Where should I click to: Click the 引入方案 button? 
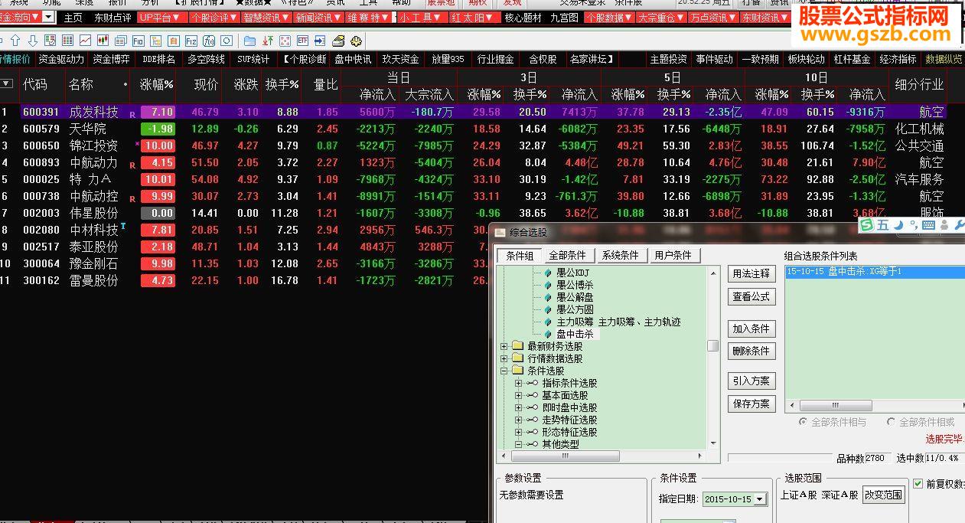coord(751,381)
